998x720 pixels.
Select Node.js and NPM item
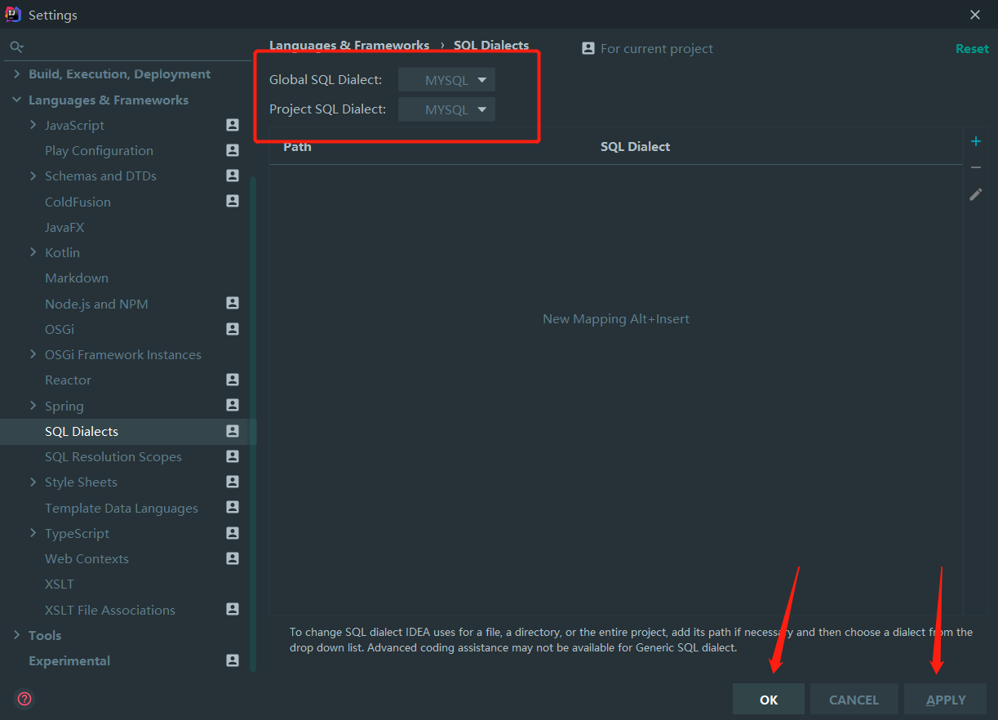(96, 304)
